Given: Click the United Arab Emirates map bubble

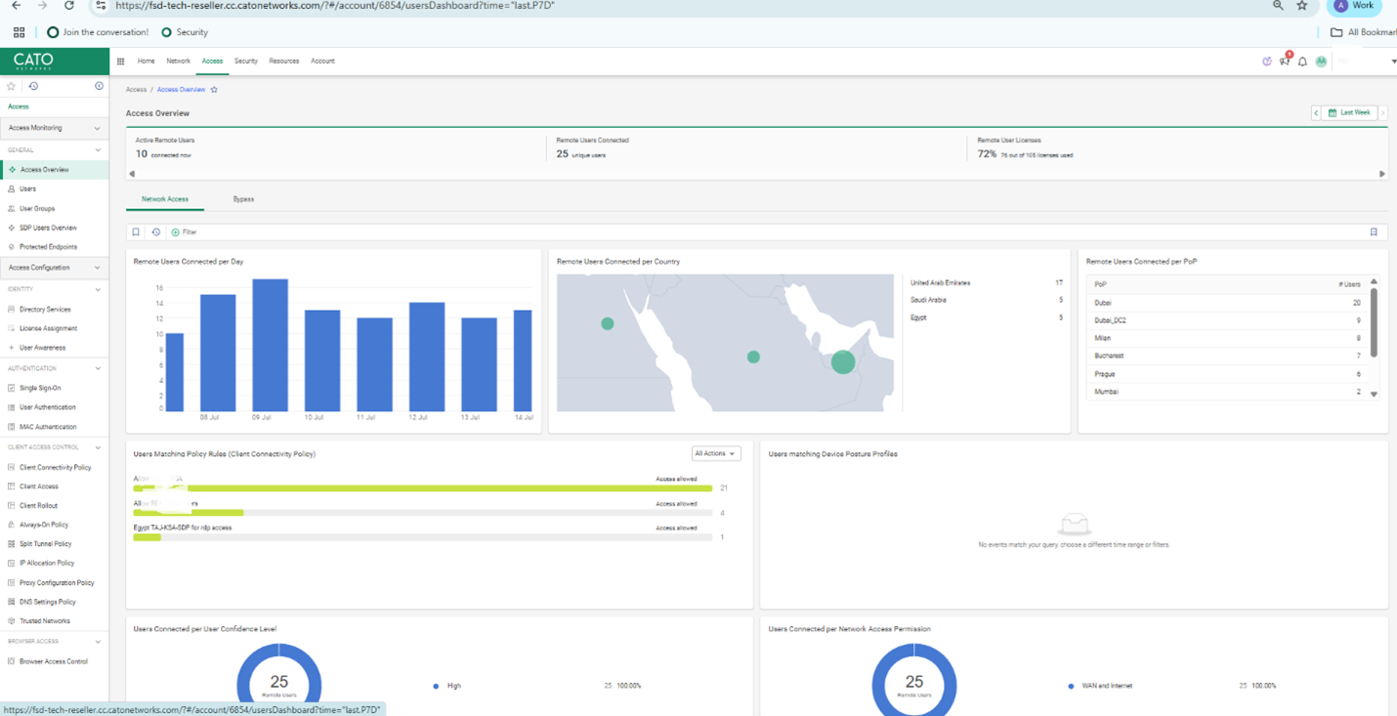Looking at the screenshot, I should point(843,362).
